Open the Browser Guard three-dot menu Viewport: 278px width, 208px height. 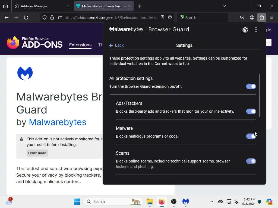pyautogui.click(x=256, y=30)
